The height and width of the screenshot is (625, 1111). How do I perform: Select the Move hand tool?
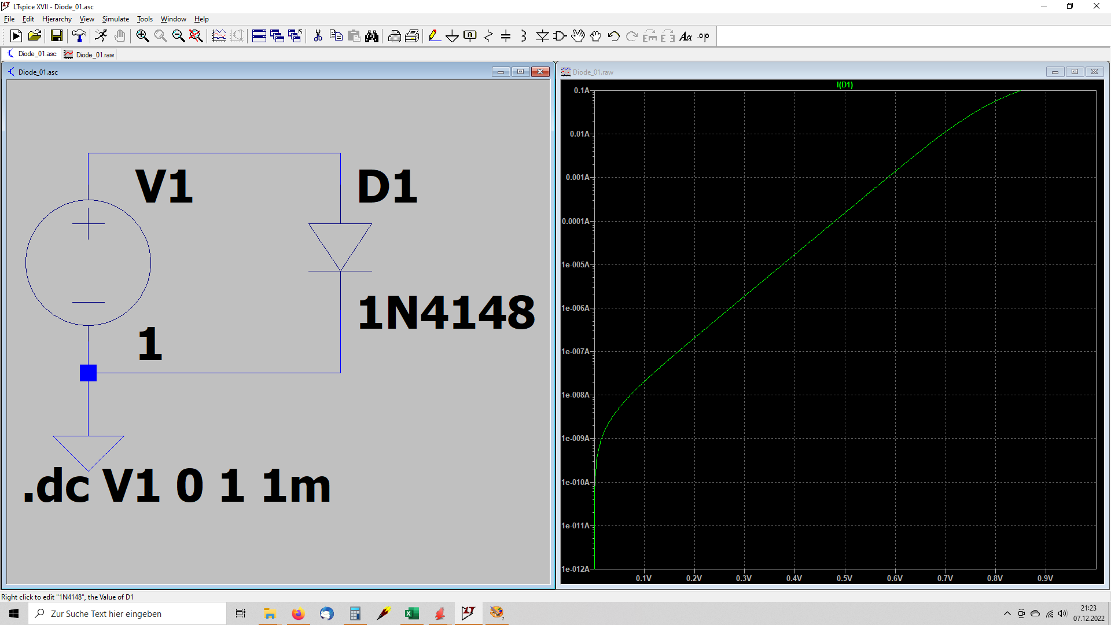(x=578, y=36)
